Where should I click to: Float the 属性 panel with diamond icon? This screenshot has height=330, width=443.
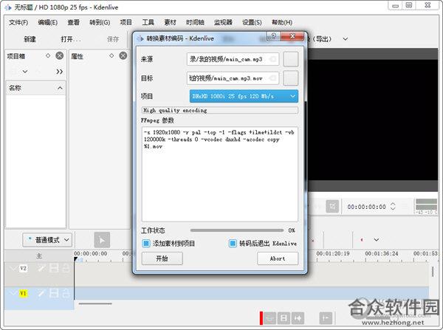pos(111,55)
